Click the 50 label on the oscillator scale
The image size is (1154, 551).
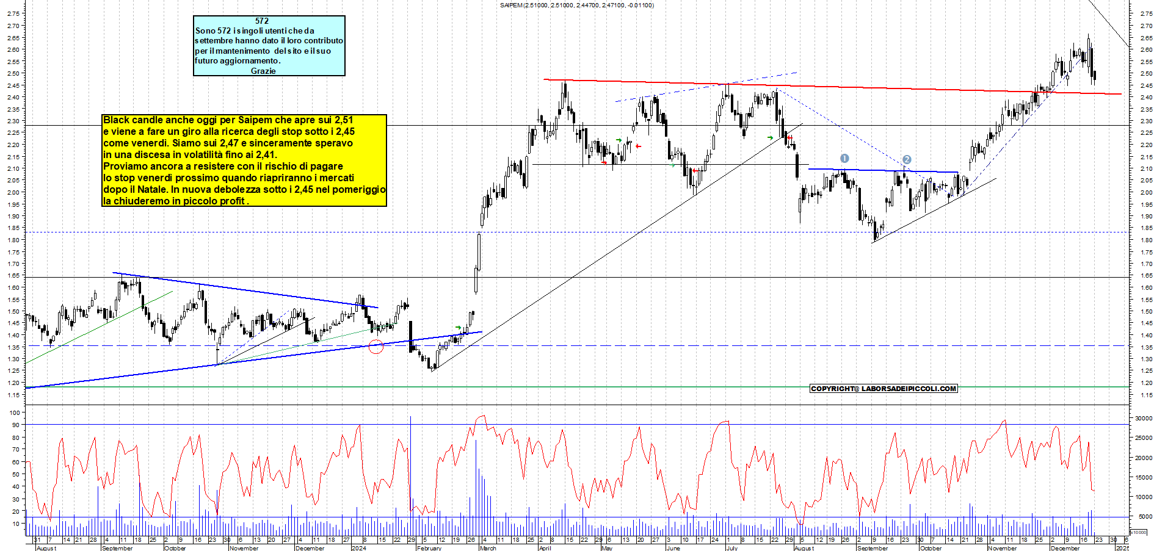click(15, 474)
